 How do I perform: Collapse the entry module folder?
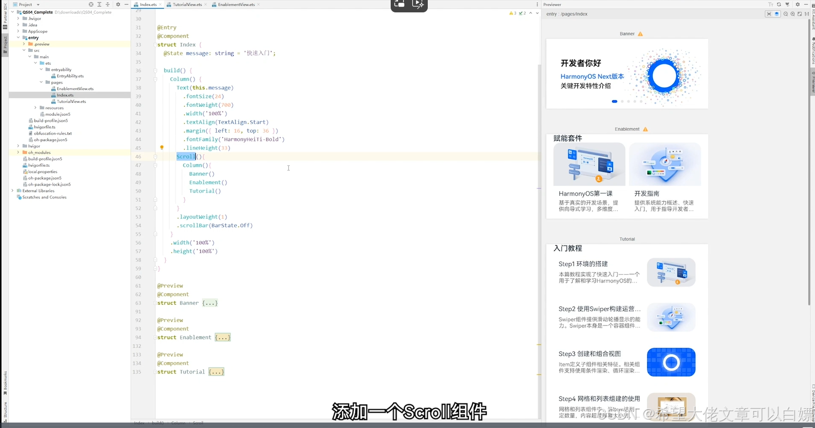pos(18,38)
